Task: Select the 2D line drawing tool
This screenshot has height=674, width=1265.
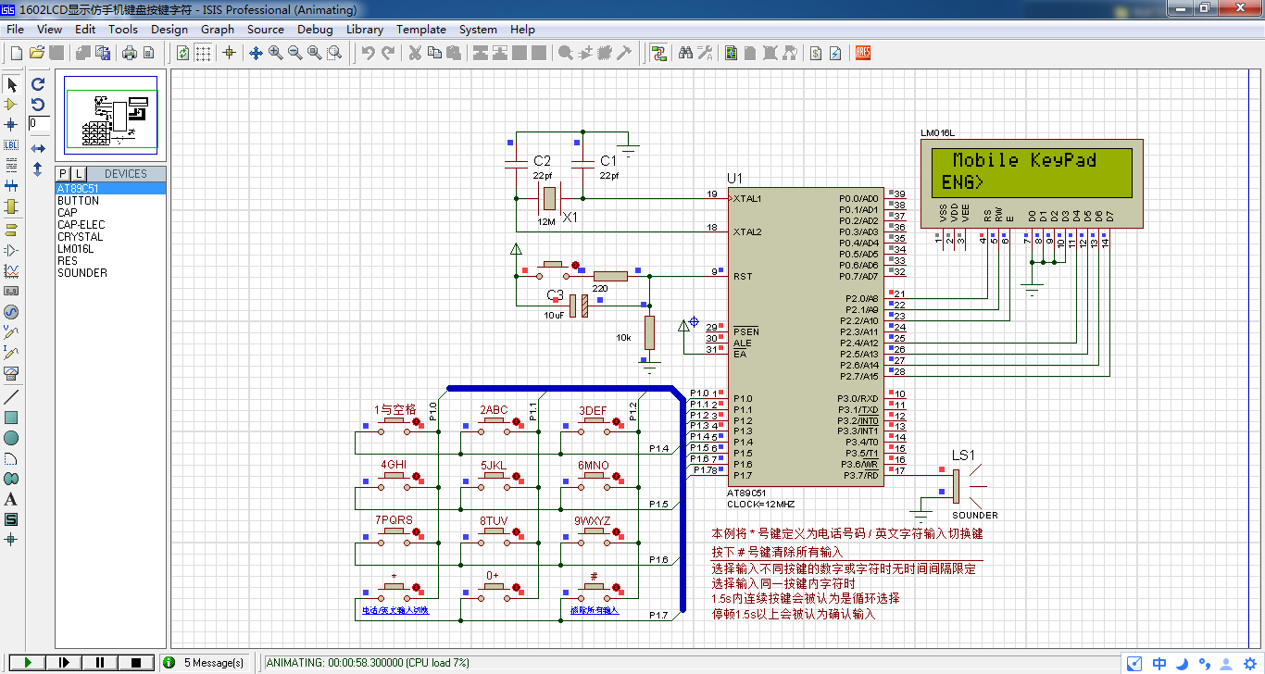Action: pos(11,397)
